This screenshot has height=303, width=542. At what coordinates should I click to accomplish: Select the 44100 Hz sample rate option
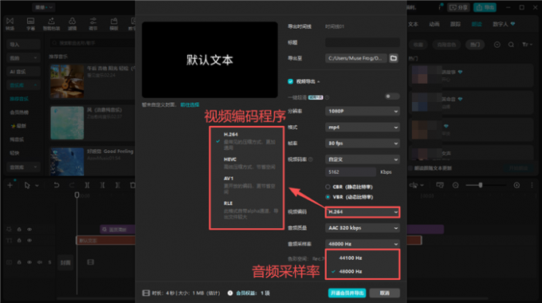click(x=362, y=258)
